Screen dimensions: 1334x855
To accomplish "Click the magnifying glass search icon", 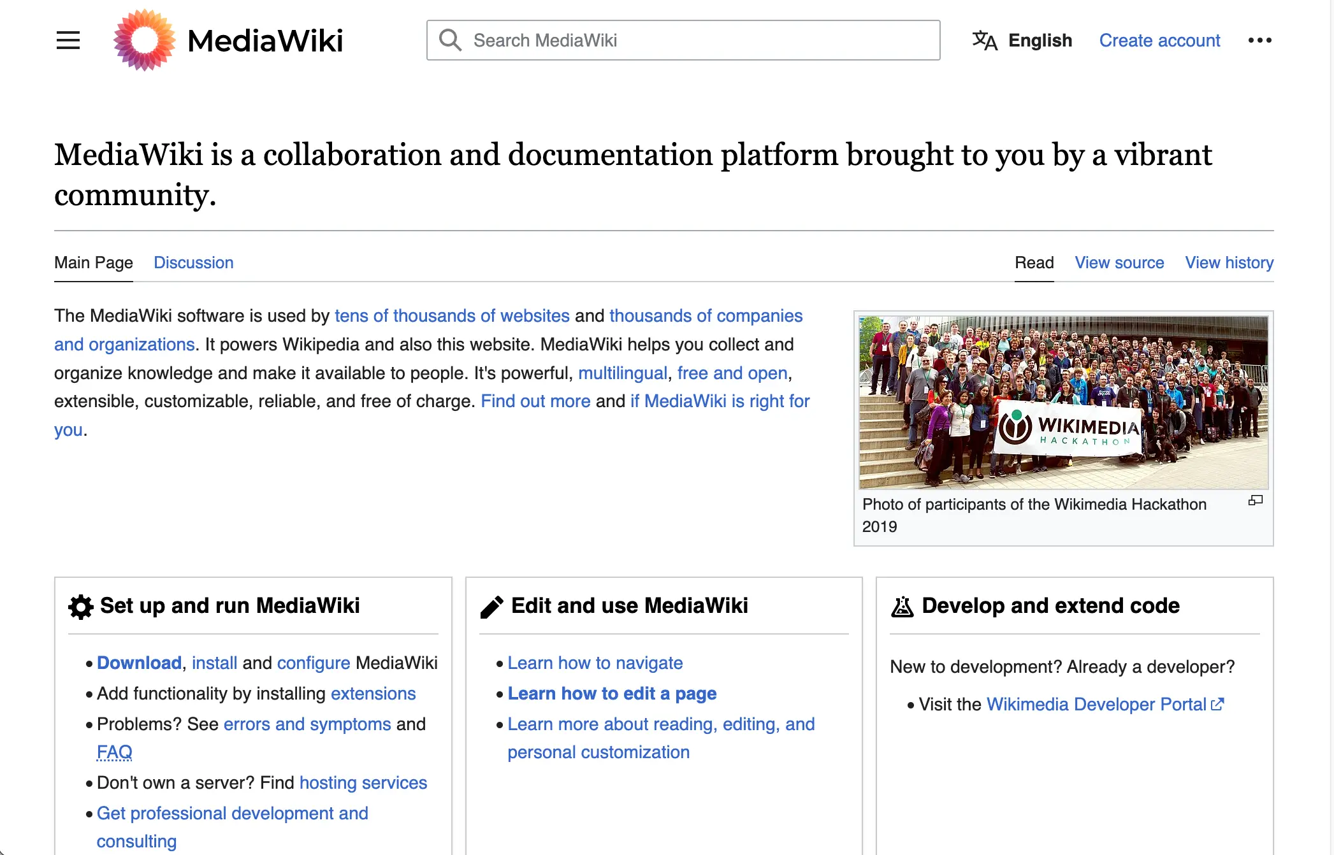I will tap(450, 40).
